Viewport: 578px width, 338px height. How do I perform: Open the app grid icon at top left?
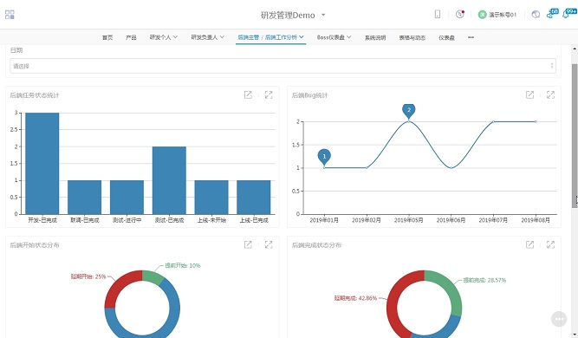tap(10, 15)
